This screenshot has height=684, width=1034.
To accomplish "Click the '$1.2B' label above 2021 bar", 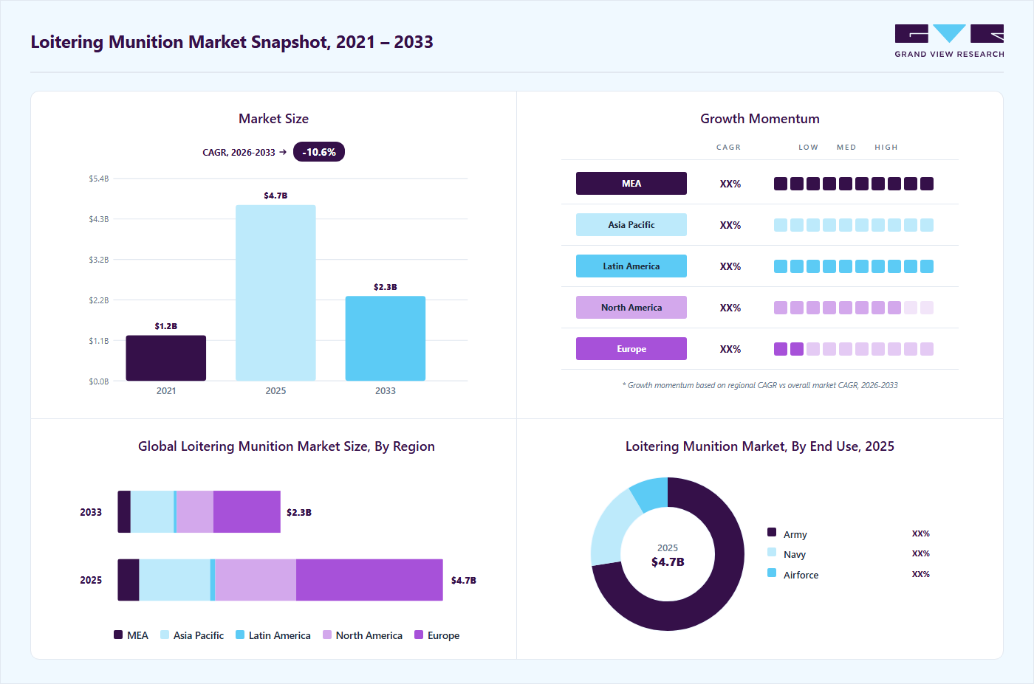I will tap(166, 326).
